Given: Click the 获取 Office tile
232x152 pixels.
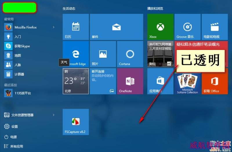Looking at the screenshot, I should pos(215,83).
